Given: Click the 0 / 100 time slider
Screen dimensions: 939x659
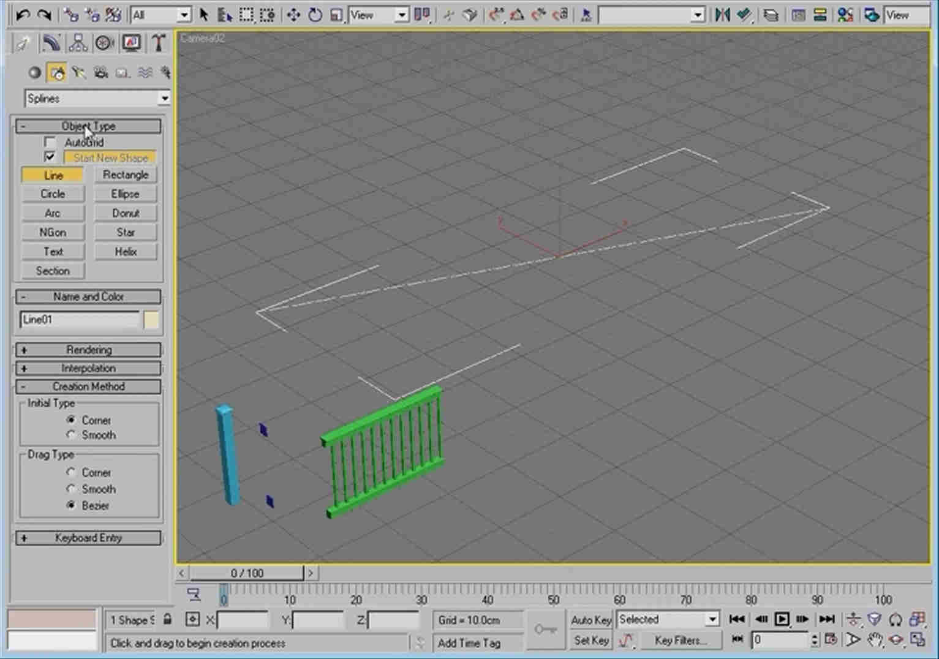Looking at the screenshot, I should pyautogui.click(x=247, y=573).
